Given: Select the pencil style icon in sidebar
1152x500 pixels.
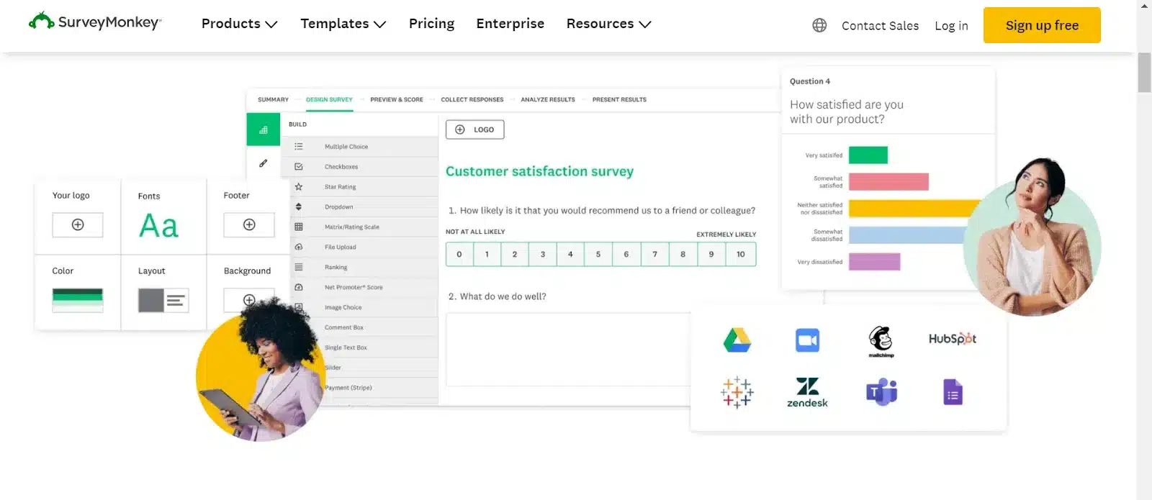Looking at the screenshot, I should click(x=263, y=163).
